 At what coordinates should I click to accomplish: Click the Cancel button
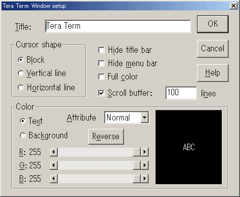click(213, 49)
